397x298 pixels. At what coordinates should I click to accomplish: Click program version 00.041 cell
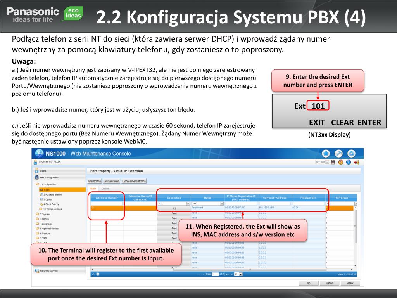point(308,208)
